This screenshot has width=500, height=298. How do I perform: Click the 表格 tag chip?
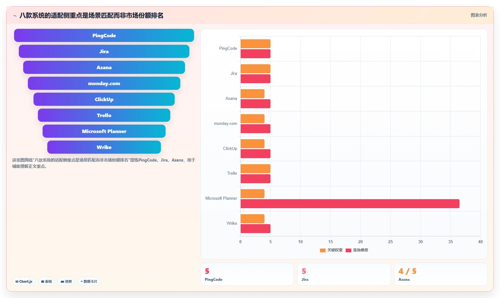[x=46, y=281]
